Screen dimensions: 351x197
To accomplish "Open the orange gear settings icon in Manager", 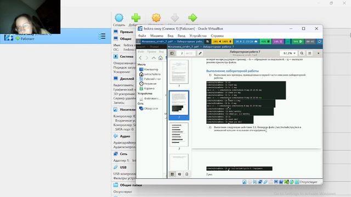I will pyautogui.click(x=156, y=18).
